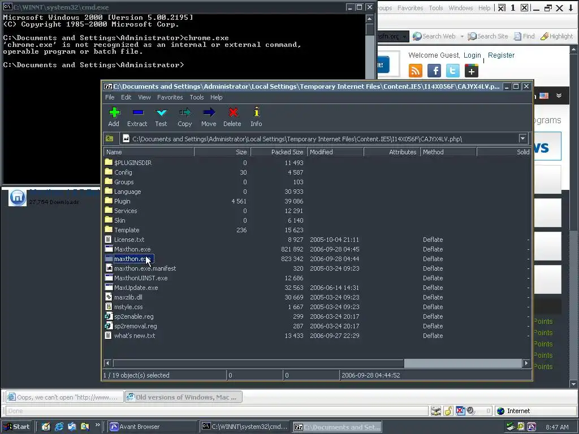Click cmd window scrollbar up arrow
The width and height of the screenshot is (579, 434).
[x=370, y=19]
